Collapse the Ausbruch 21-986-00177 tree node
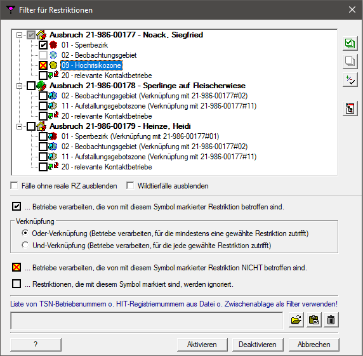This screenshot has height=356, width=363. [20, 35]
